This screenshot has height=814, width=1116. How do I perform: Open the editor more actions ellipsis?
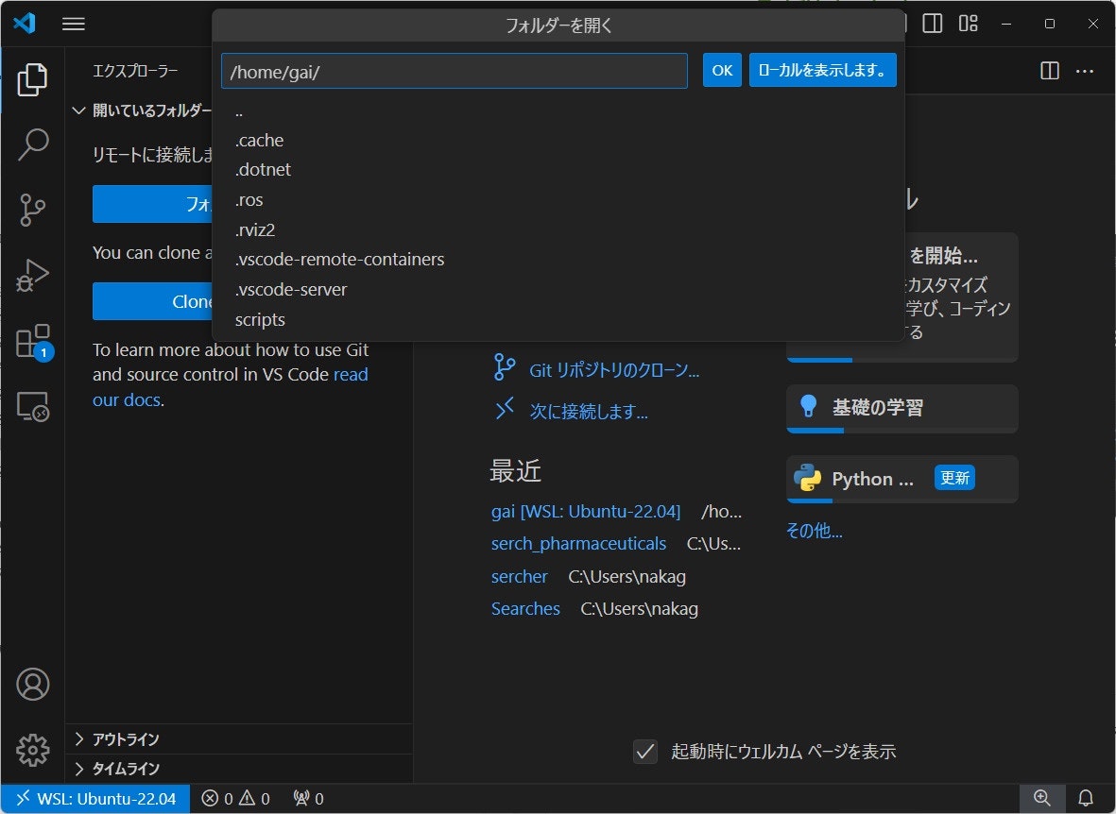(x=1085, y=71)
